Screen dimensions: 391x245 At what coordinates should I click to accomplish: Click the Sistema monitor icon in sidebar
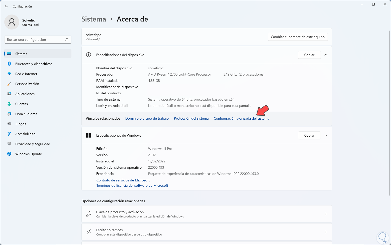9,54
